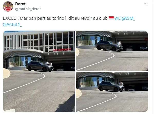This screenshot has width=154, height=114.
Task: Click the red AS MONACO sign in photo
Action: click(62, 50)
